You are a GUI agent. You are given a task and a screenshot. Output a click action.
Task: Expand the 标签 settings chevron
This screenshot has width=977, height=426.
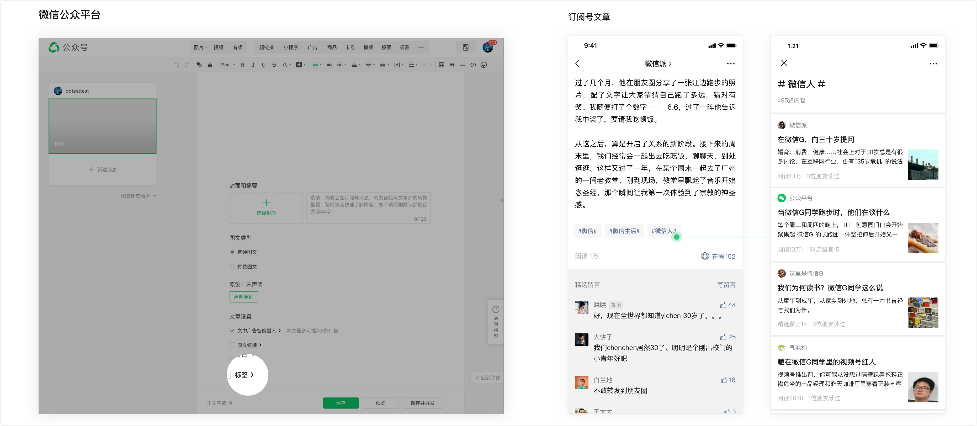point(252,375)
